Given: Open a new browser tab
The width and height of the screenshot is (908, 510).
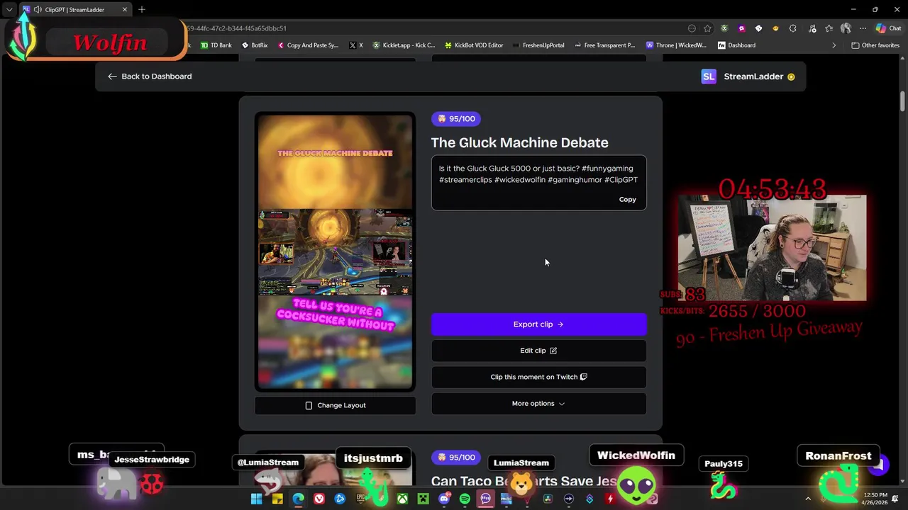Looking at the screenshot, I should click(x=142, y=10).
